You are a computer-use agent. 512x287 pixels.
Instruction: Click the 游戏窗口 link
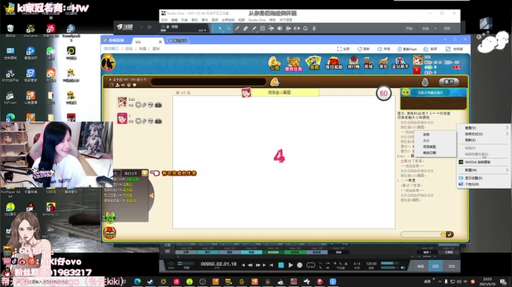pos(112,48)
